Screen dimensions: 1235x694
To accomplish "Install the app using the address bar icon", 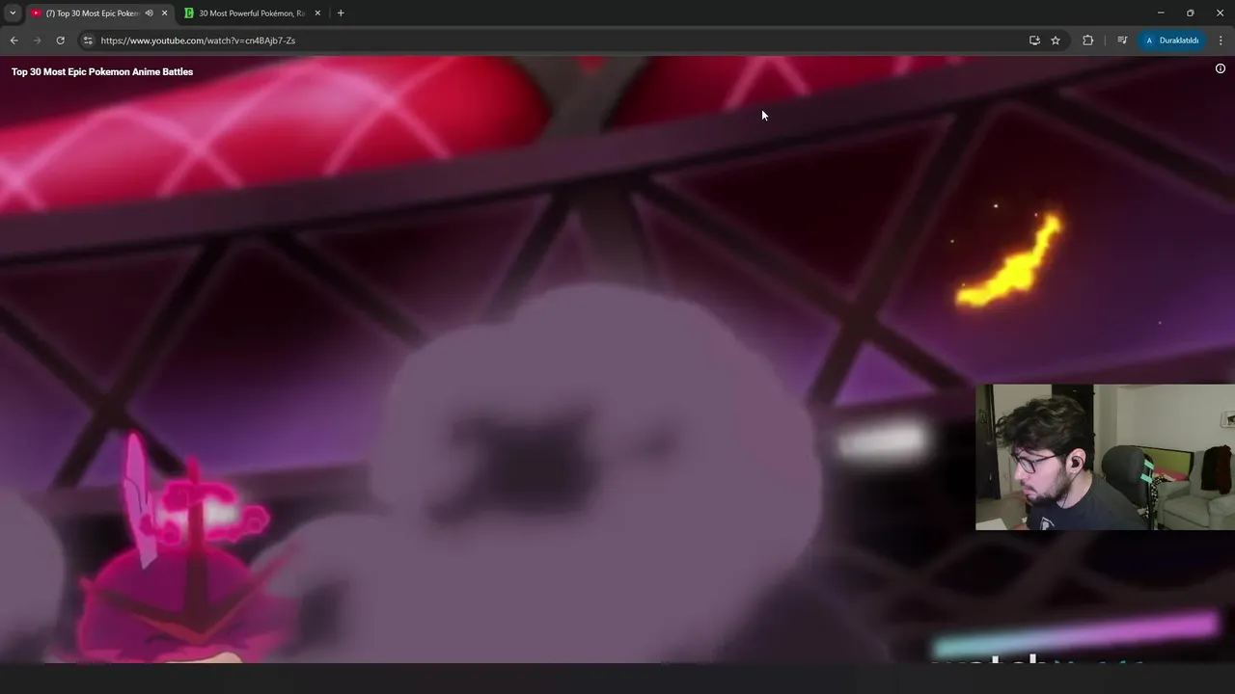I will [x=1034, y=40].
